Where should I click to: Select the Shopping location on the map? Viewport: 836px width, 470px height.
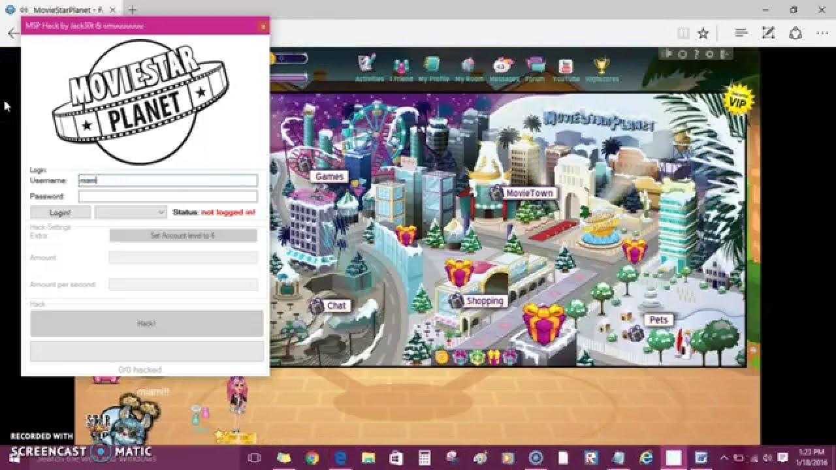(x=485, y=301)
